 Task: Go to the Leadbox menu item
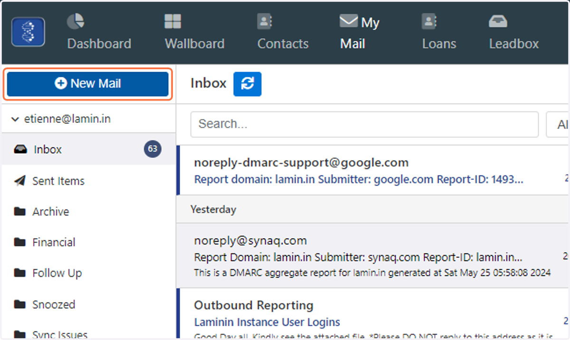(x=514, y=44)
